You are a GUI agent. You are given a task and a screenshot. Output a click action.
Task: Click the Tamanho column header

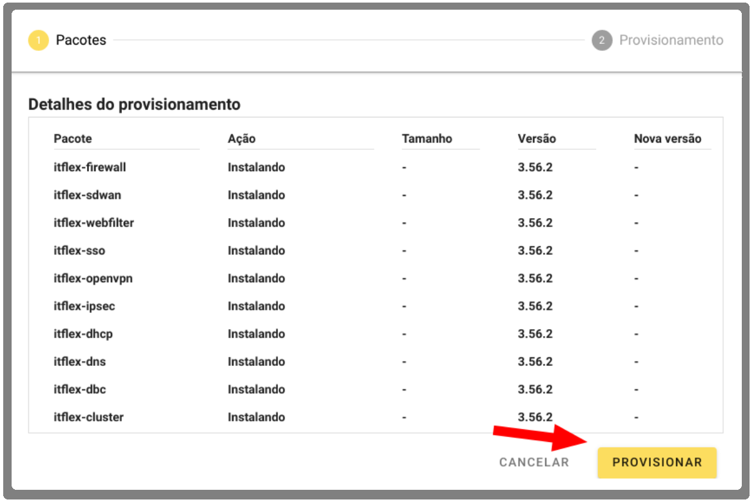(x=426, y=139)
